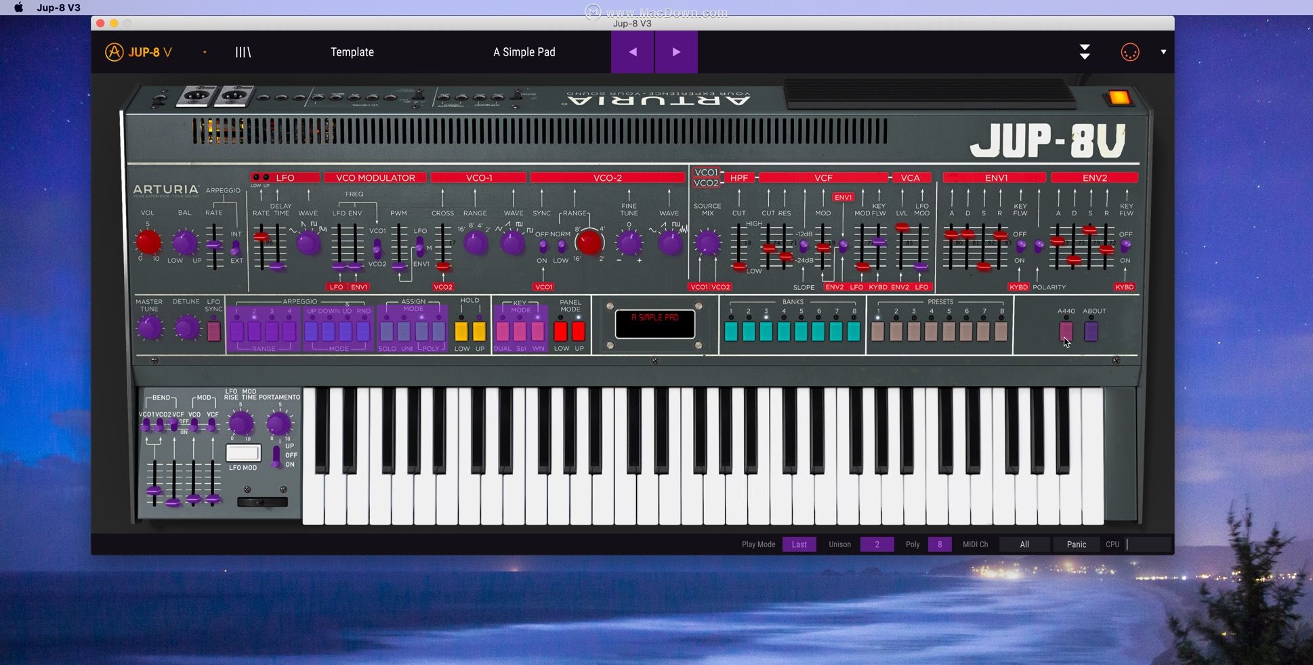Click the Template preset type filter
Screen dimensions: 1313x665
[352, 52]
